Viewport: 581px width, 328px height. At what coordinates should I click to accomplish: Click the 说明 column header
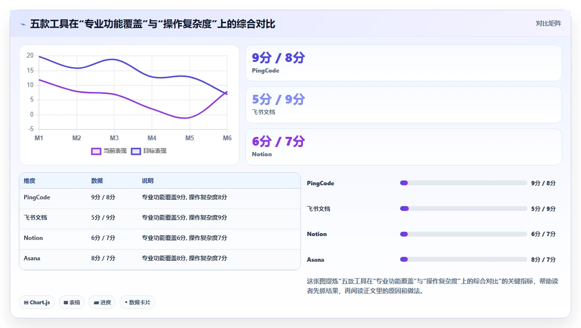(148, 181)
